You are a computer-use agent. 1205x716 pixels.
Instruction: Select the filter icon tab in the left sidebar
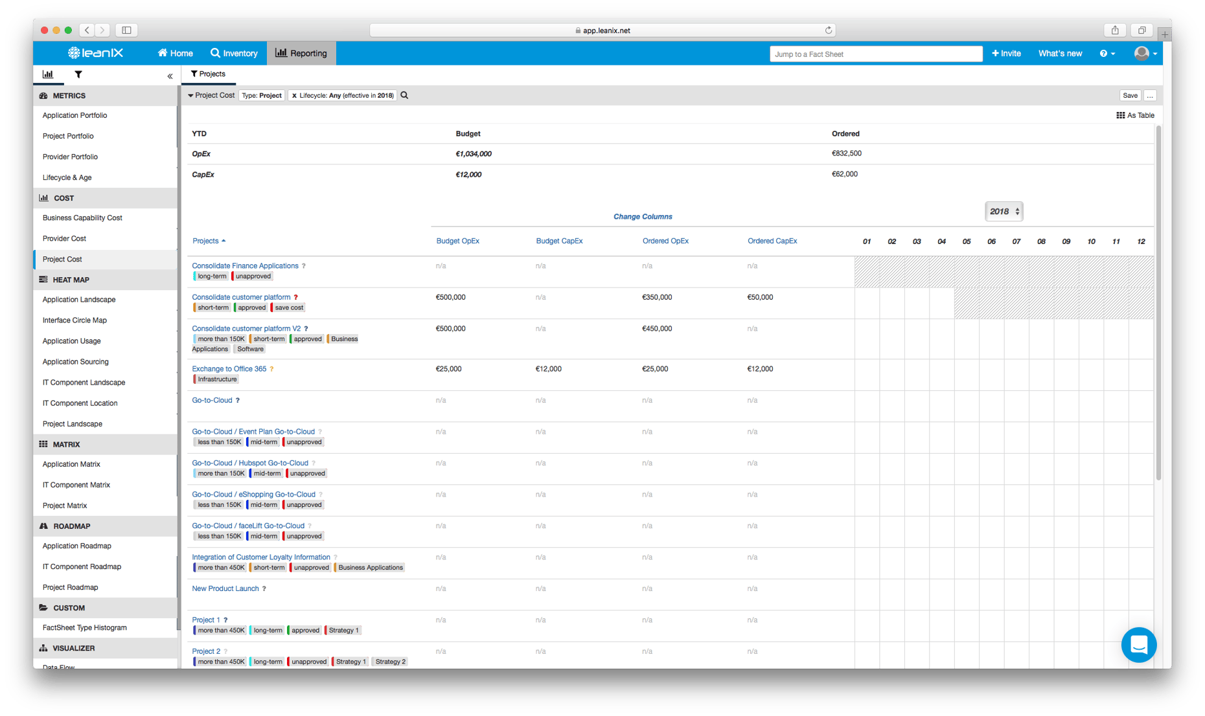[x=78, y=74]
